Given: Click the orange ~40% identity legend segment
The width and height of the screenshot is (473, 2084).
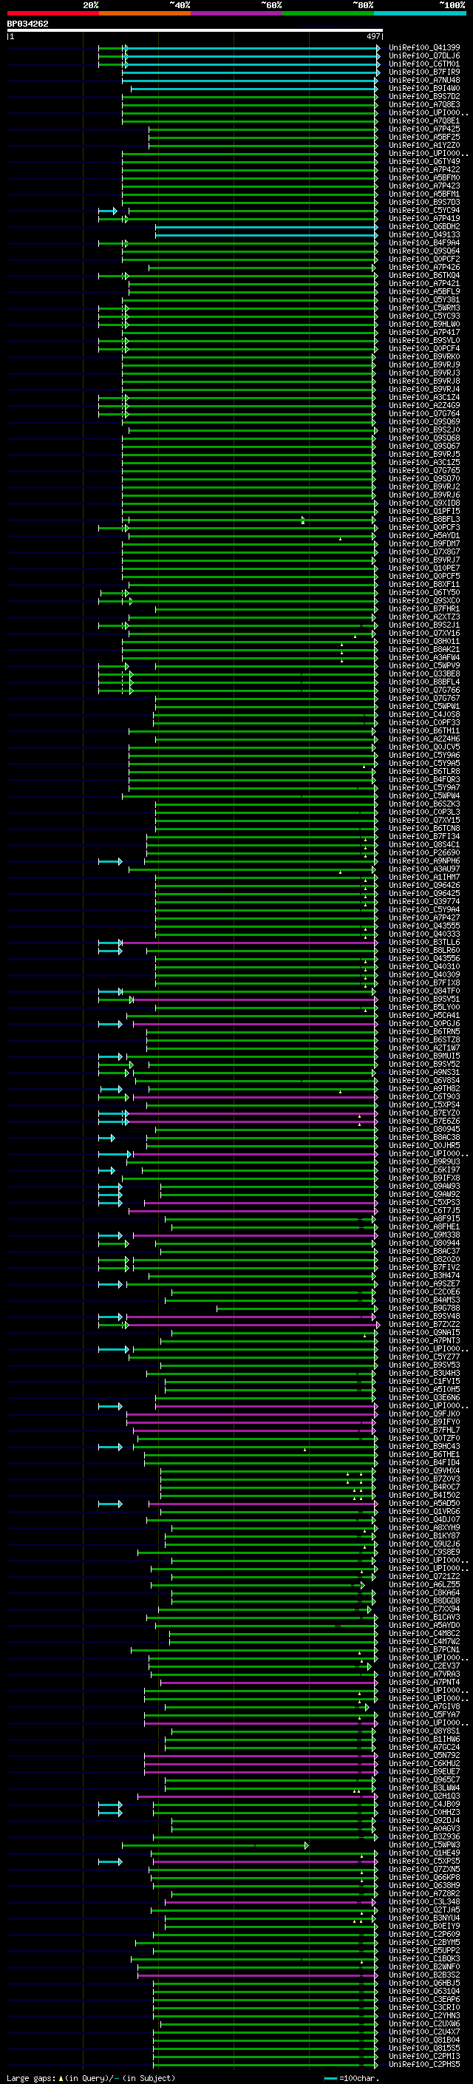Looking at the screenshot, I should tap(145, 13).
